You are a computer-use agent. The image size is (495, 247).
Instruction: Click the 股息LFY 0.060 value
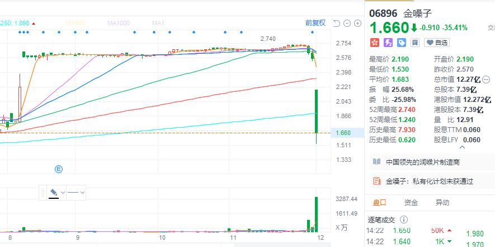(x=472, y=140)
